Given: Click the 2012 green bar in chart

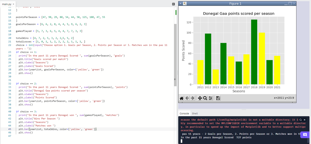Looking at the screenshot, I should [208, 59].
